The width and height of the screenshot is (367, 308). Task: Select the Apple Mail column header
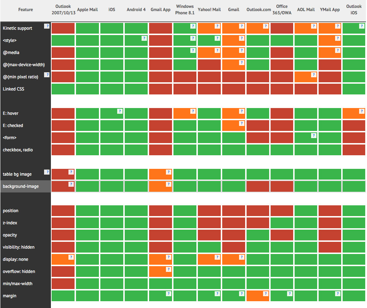click(x=87, y=10)
